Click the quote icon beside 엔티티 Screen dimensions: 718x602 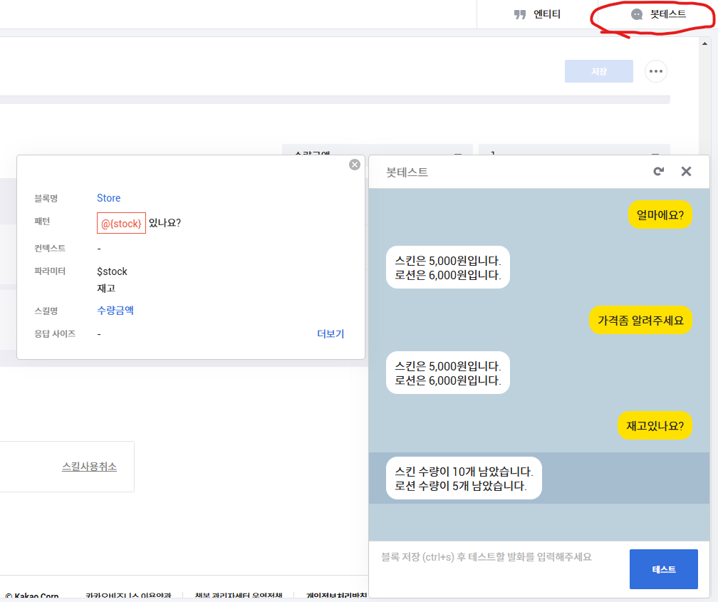click(520, 15)
